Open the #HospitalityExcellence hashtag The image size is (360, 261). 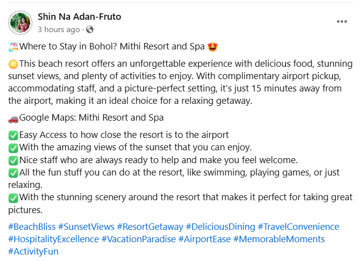click(53, 239)
